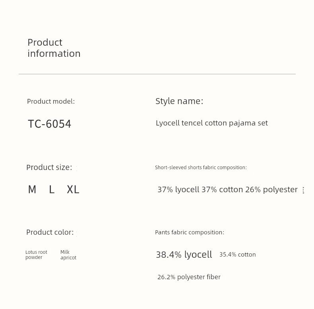Click the 38.4% lyocell value
The image size is (314, 309).
[x=184, y=255]
